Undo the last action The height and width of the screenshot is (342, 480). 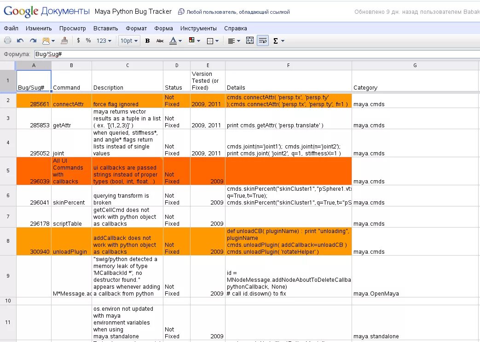(20, 40)
